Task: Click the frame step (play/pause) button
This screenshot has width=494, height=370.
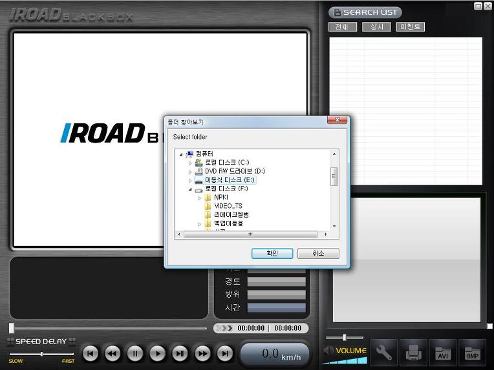Action: coord(180,354)
